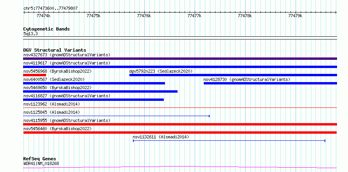
Task: Open the nsv1123962 (Alsmadi2014) label
Action: click(52, 104)
